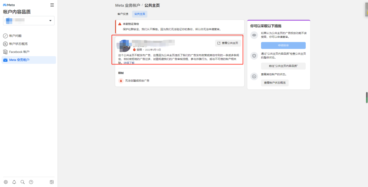The image size is (368, 187).
Task: Click the 查看帐户状态概览 button
Action: pyautogui.click(x=275, y=83)
